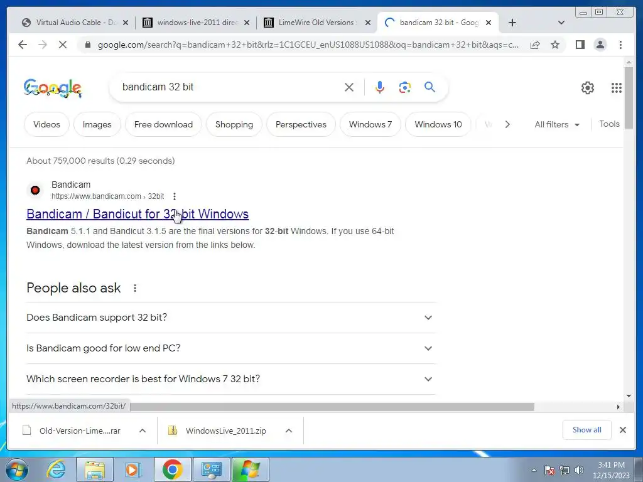Open Windows Media Player from the taskbar
The image size is (643, 482).
pyautogui.click(x=132, y=469)
